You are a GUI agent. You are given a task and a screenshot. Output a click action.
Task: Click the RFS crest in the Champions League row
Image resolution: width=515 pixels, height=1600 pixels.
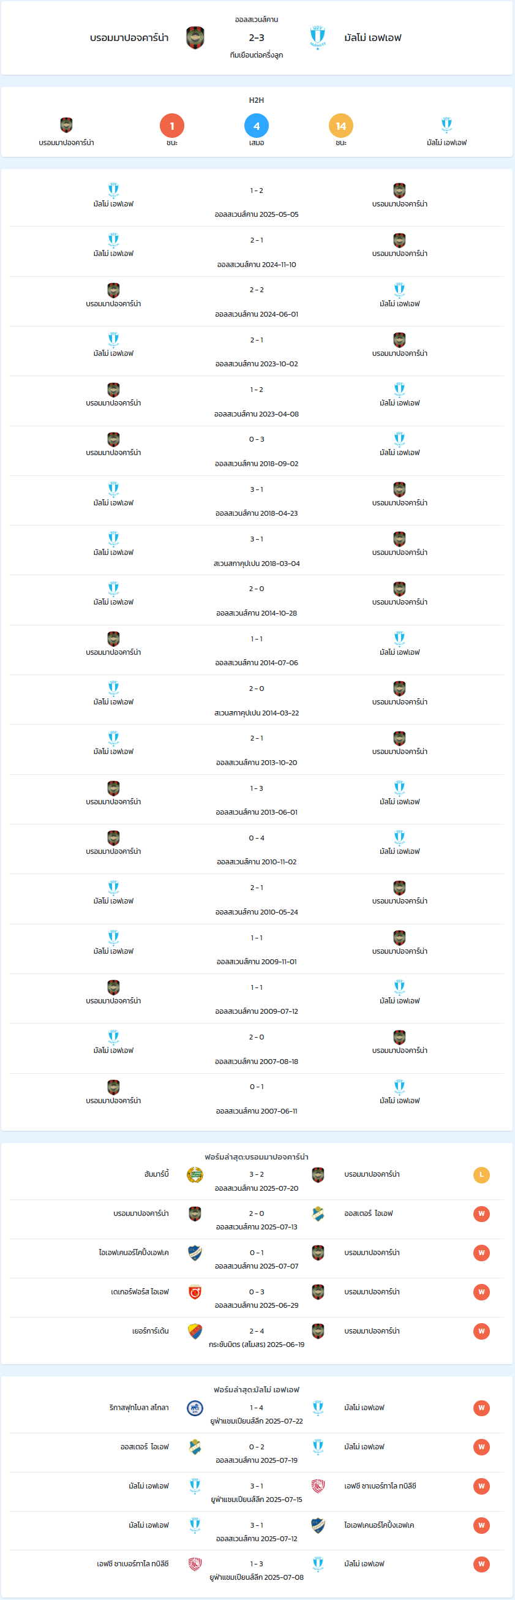(x=195, y=1408)
